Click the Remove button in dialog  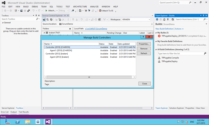point(144,49)
